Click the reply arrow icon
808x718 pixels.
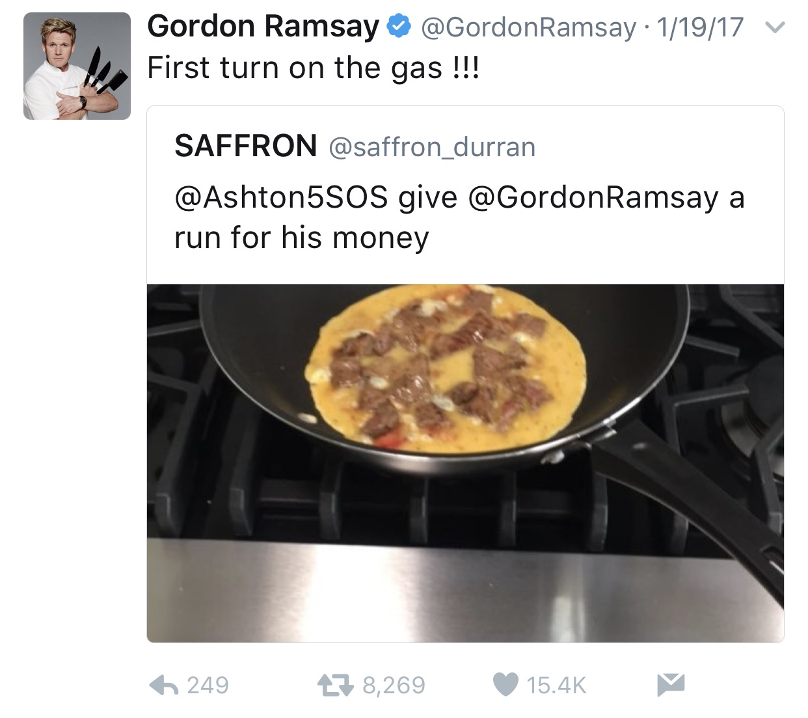coord(163,685)
